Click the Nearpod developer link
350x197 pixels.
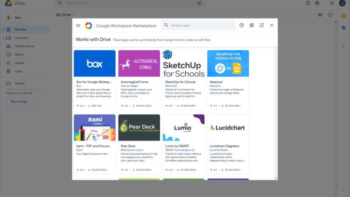point(215,86)
